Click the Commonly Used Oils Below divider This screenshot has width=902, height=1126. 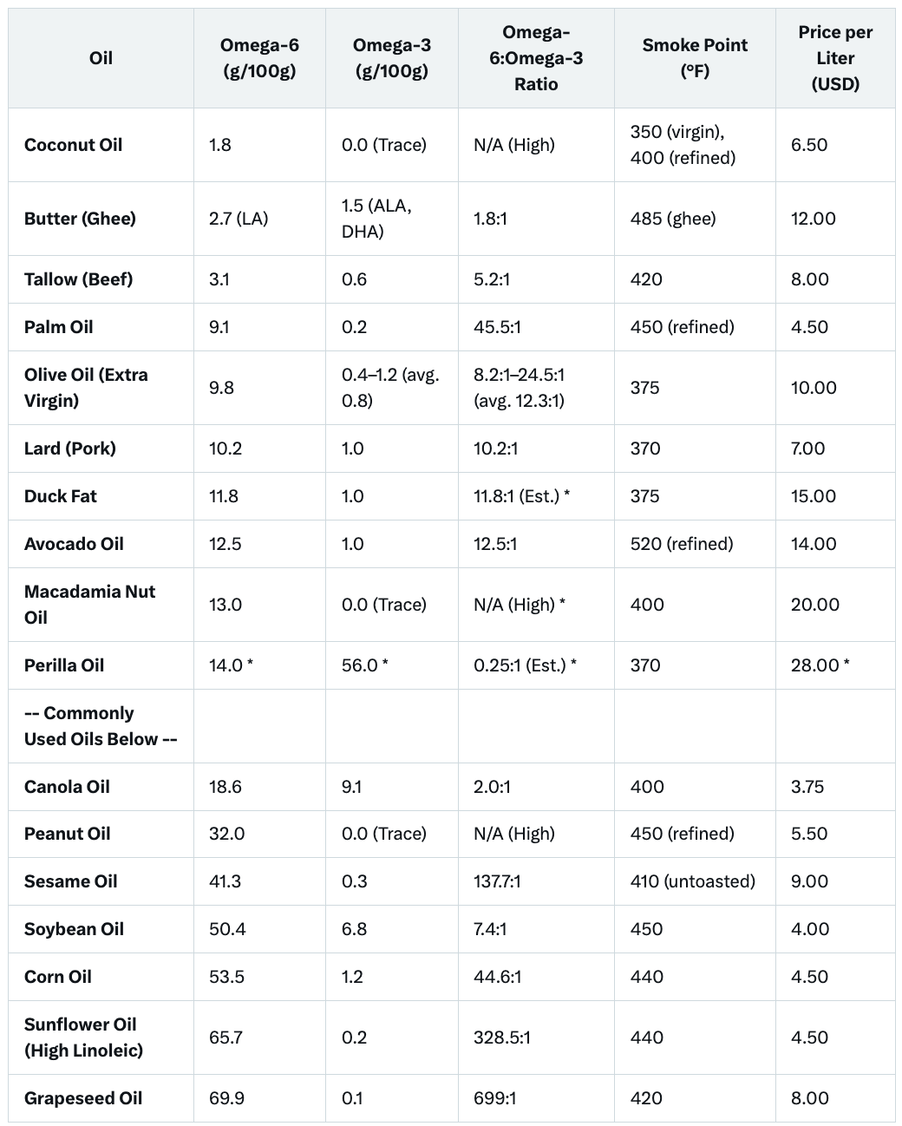101,726
